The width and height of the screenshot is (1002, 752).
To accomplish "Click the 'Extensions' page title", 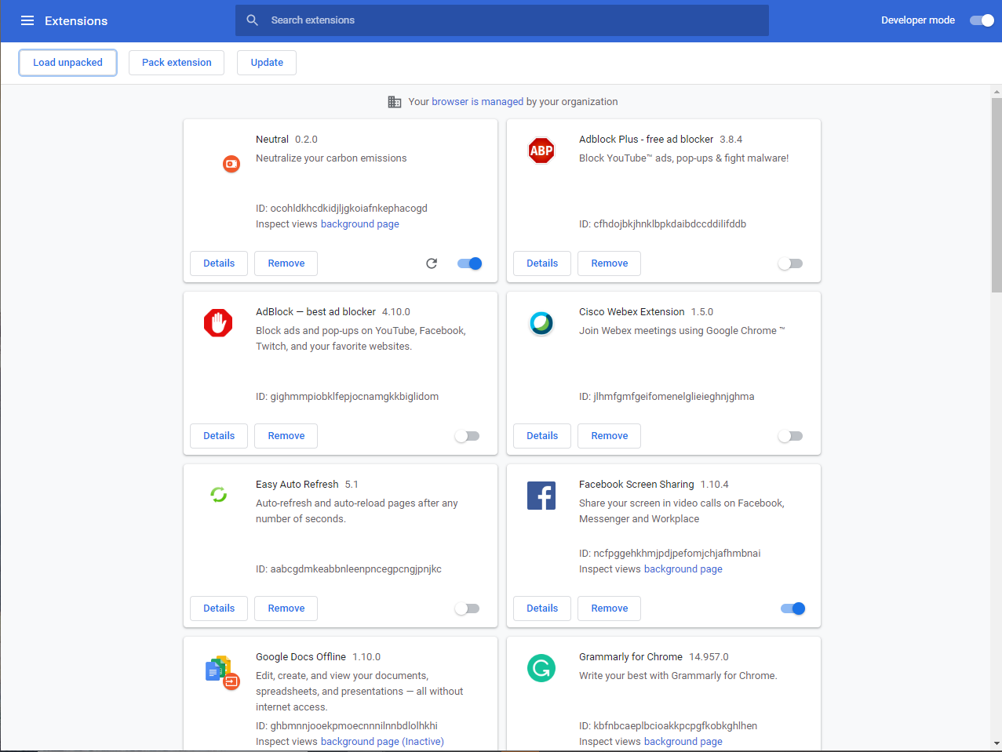I will tap(76, 21).
